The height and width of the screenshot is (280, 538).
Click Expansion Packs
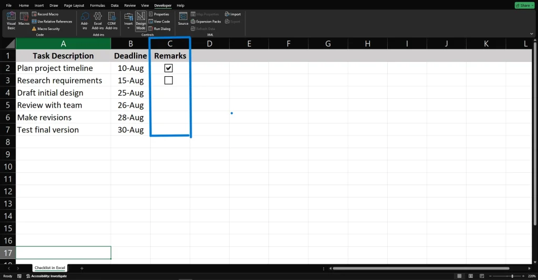point(206,21)
